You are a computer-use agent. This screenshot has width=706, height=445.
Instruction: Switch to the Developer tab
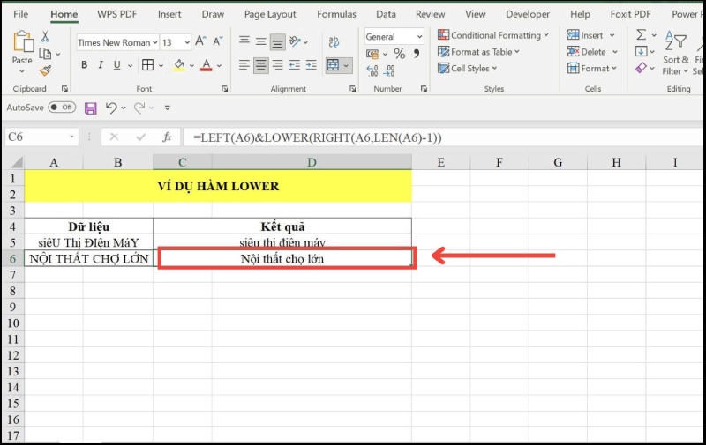coord(528,14)
